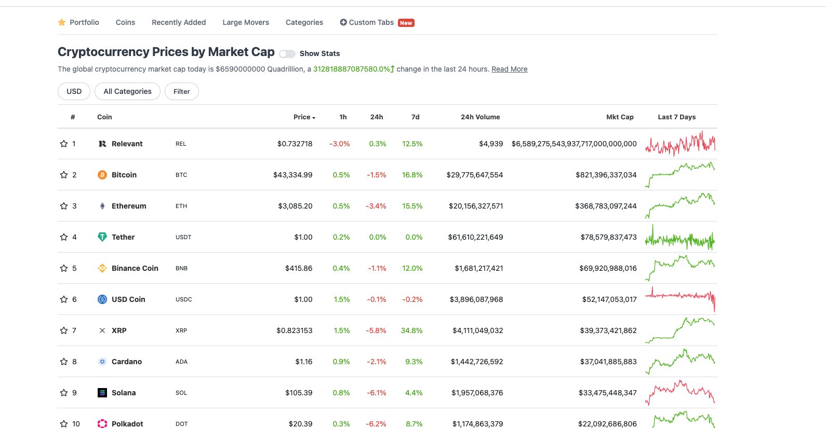Screen dimensions: 826x428
Task: Follow the Read More link
Action: (510, 69)
